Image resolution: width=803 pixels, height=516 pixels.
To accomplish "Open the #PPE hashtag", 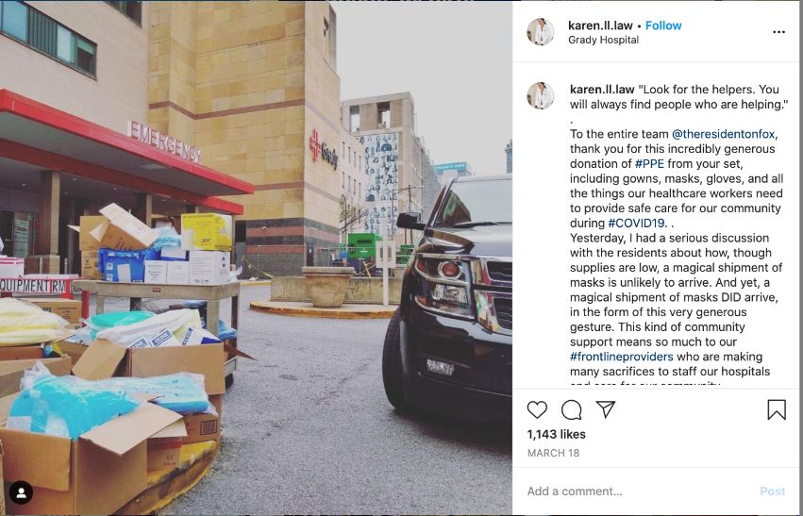I will click(x=649, y=164).
